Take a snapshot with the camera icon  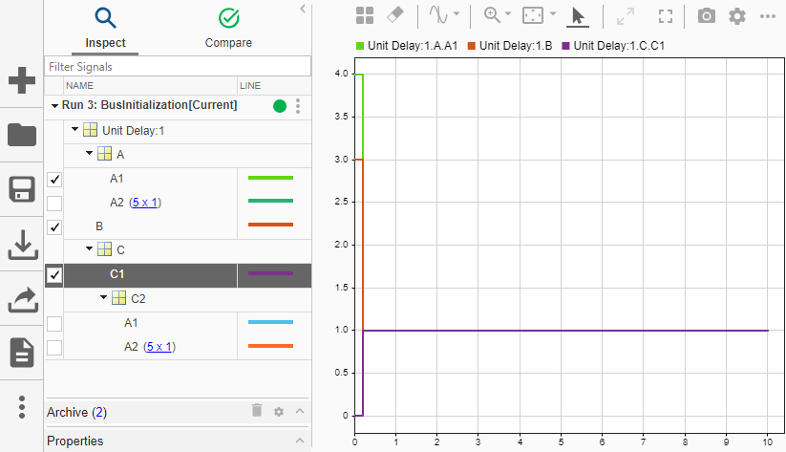click(707, 16)
